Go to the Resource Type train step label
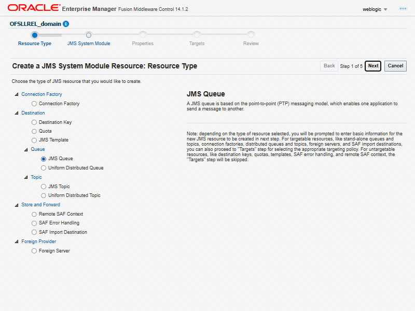Screen dimensions: 415x311 [x=35, y=44]
